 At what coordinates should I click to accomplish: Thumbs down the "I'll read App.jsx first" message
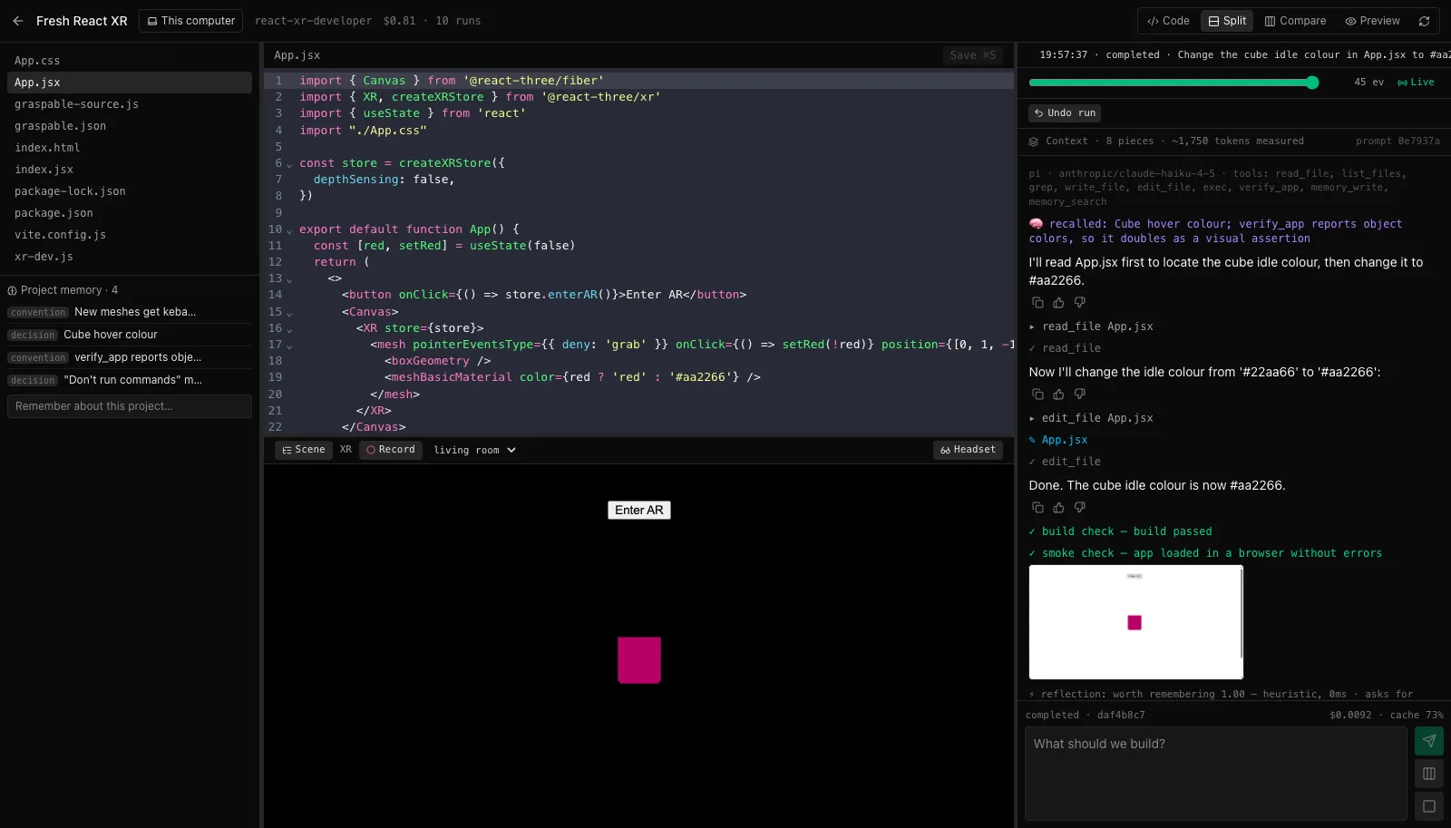click(x=1079, y=303)
